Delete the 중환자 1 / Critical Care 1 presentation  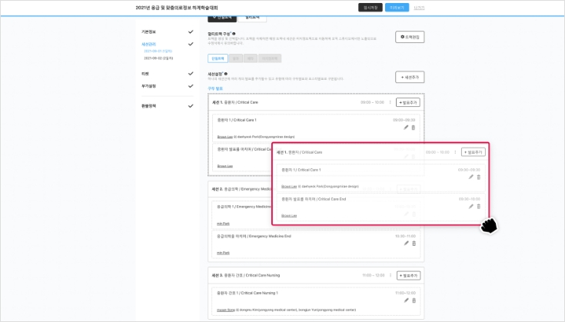tap(414, 128)
